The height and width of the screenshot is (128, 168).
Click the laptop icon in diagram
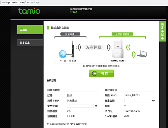(x=142, y=54)
